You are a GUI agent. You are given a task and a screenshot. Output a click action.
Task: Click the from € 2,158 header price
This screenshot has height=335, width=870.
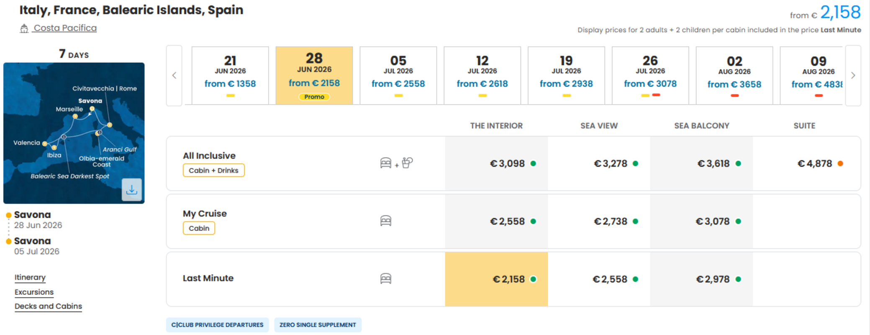point(825,13)
